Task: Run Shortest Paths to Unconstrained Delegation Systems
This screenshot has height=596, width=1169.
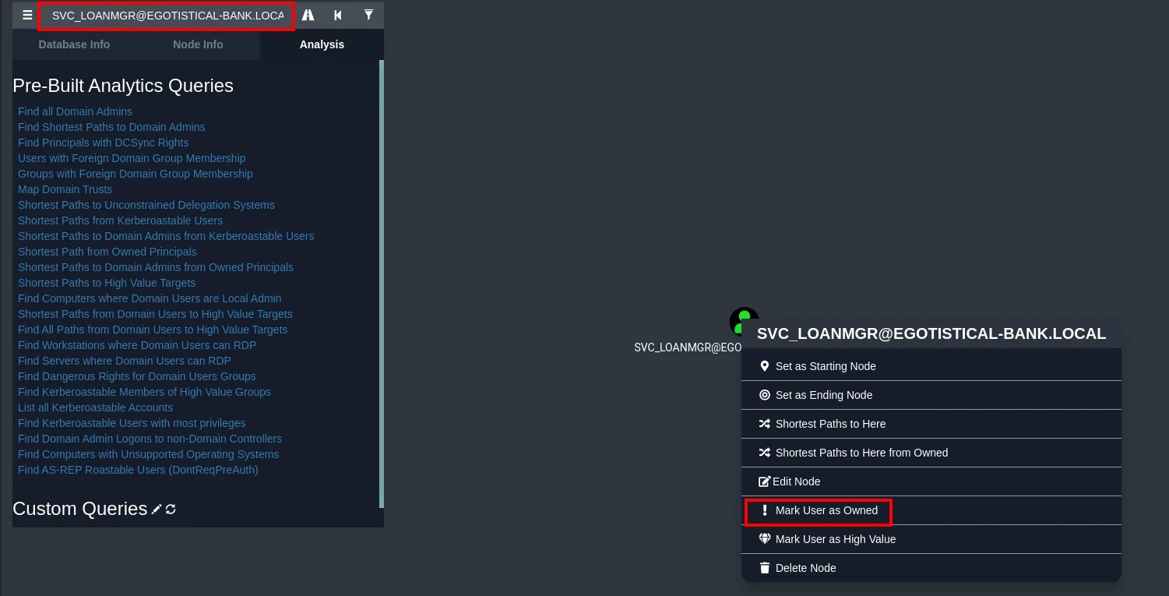Action: click(146, 205)
